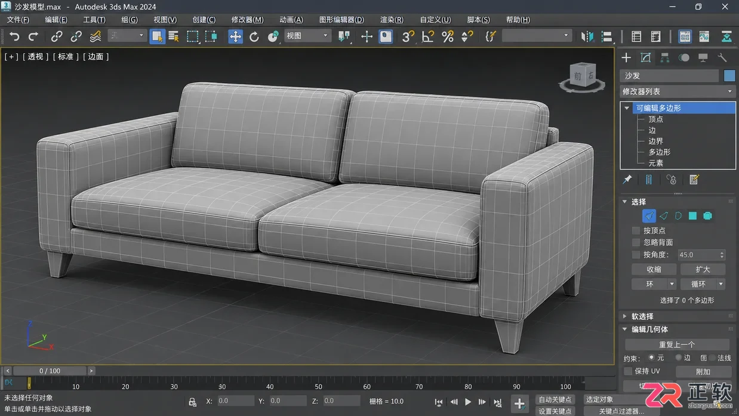739x416 pixels.
Task: Click the Undo arrow icon
Action: click(14, 36)
